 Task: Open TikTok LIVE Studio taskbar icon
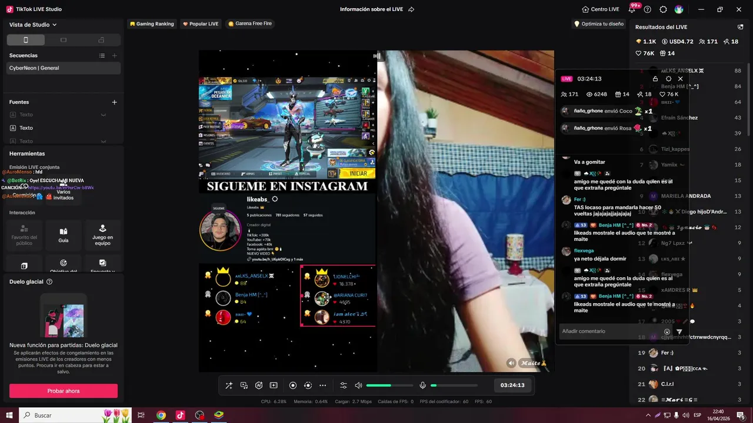[x=180, y=415]
